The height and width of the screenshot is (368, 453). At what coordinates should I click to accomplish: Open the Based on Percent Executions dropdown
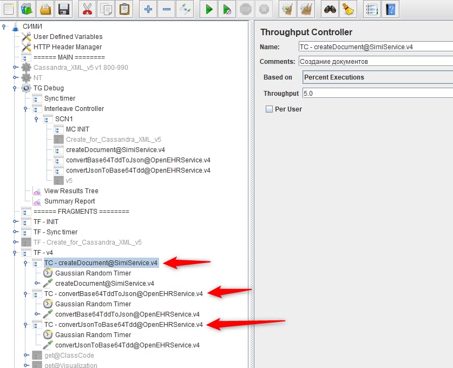(x=378, y=77)
